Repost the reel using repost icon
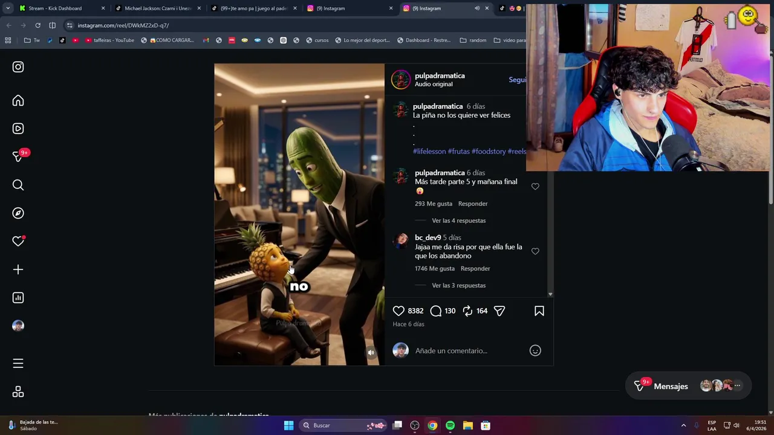Viewport: 774px width, 435px height. pyautogui.click(x=467, y=311)
